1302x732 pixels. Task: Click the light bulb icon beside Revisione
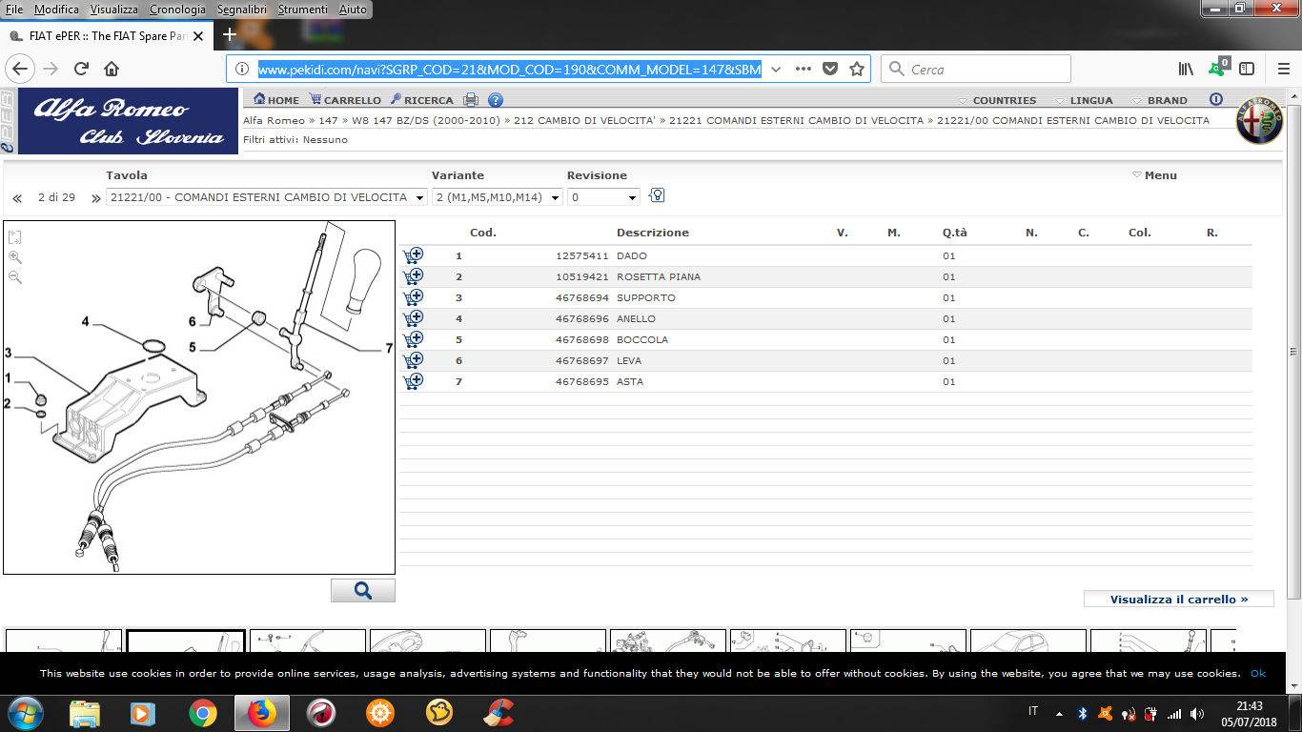[x=657, y=195]
